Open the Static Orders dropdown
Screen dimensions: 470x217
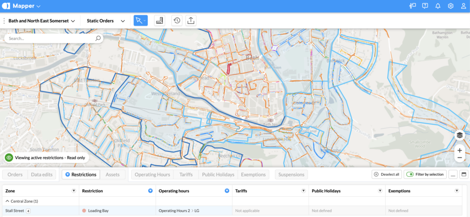pos(106,21)
